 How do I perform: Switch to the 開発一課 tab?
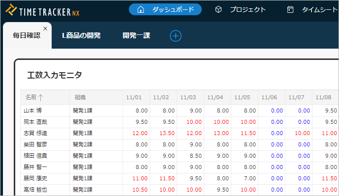coord(136,35)
